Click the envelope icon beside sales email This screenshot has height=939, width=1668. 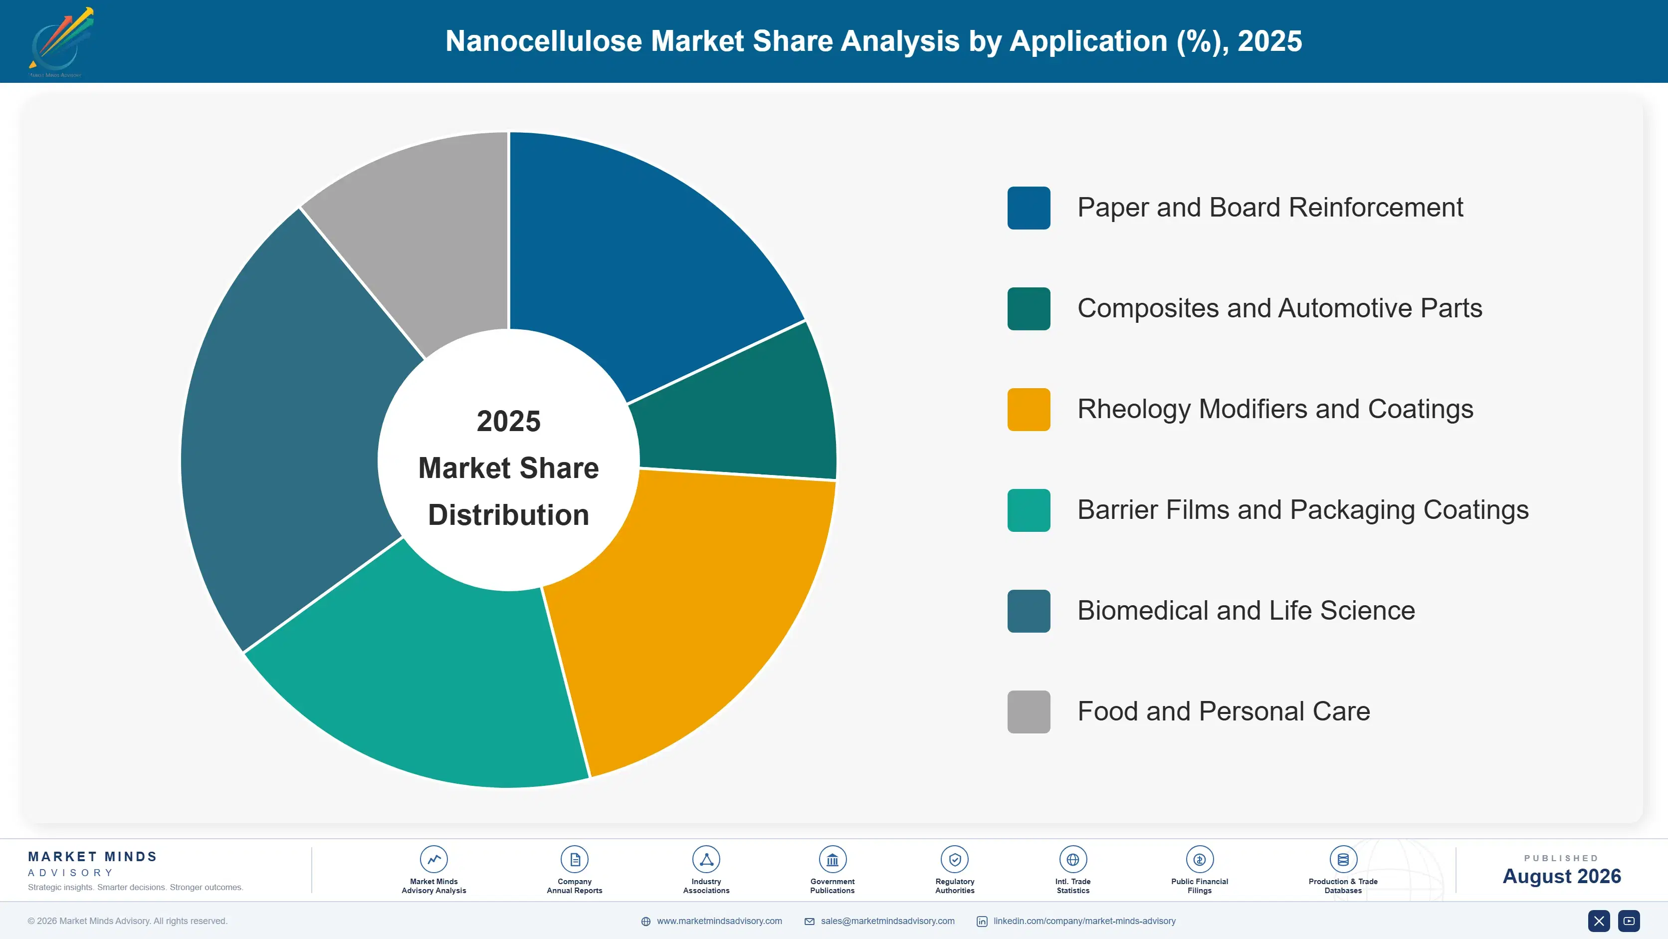tap(810, 922)
